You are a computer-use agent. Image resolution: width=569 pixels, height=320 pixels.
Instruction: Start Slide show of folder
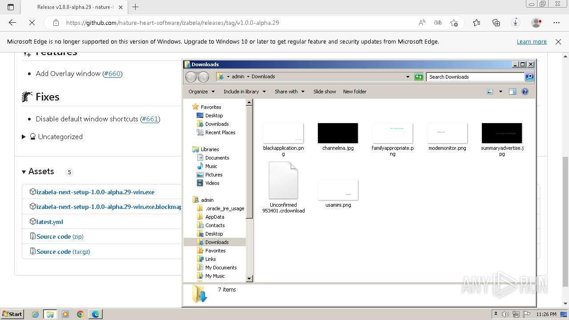click(x=325, y=92)
